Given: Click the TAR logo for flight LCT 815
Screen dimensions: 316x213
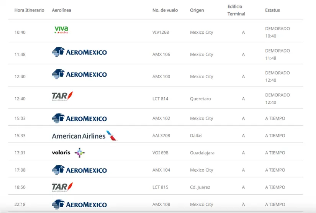Looking at the screenshot, I should click(62, 187).
